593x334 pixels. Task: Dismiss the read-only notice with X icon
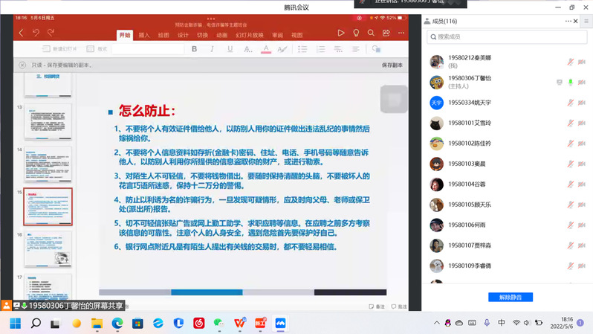22,65
